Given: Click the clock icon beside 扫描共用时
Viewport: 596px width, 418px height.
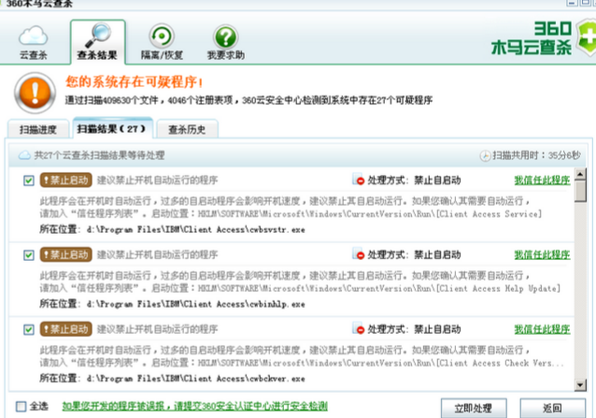Looking at the screenshot, I should coord(485,155).
